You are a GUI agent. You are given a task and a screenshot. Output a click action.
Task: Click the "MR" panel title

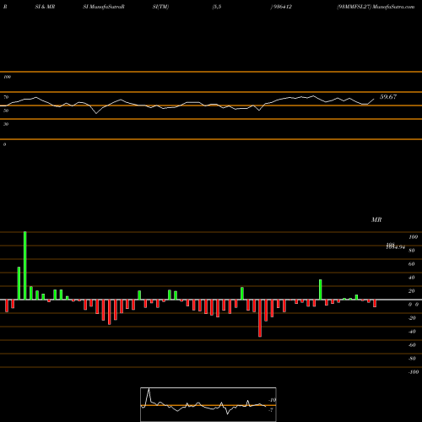pos(376,219)
